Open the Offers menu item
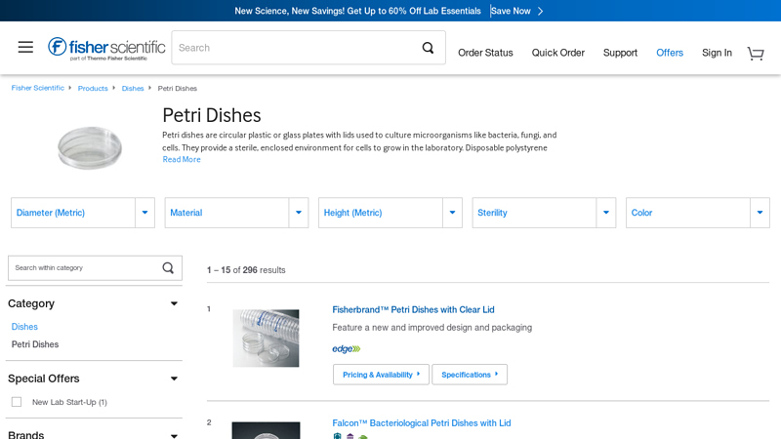This screenshot has height=439, width=781. (x=670, y=53)
